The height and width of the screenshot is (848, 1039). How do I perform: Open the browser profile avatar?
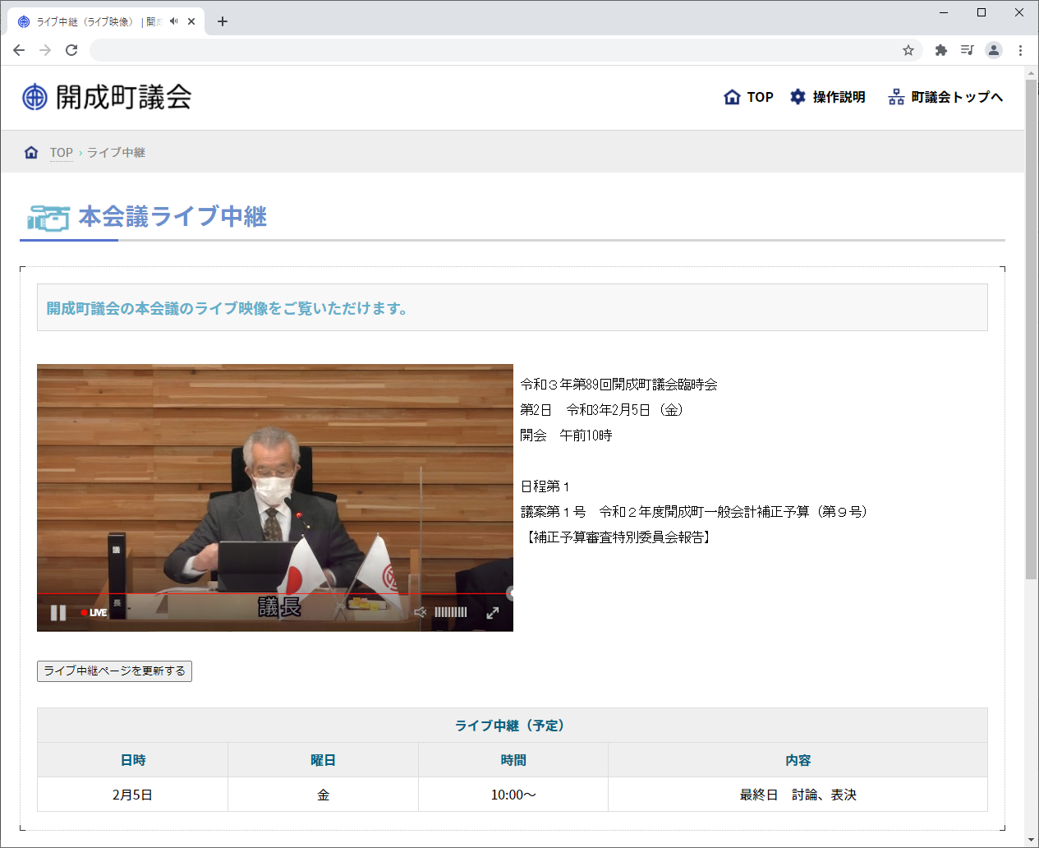tap(994, 50)
